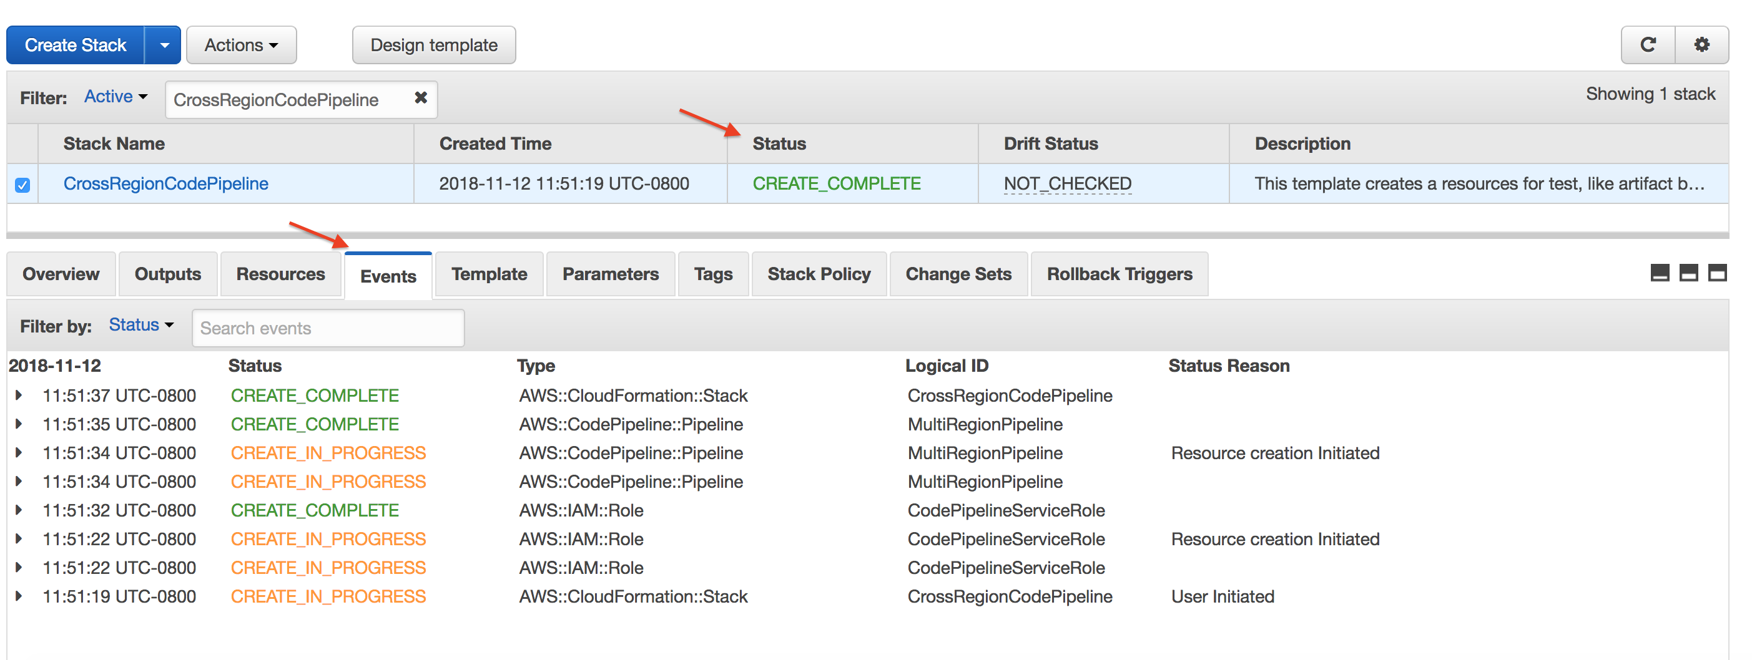The width and height of the screenshot is (1752, 660).
Task: Minimize the detail pane using smallest layout icon
Action: [x=1660, y=273]
